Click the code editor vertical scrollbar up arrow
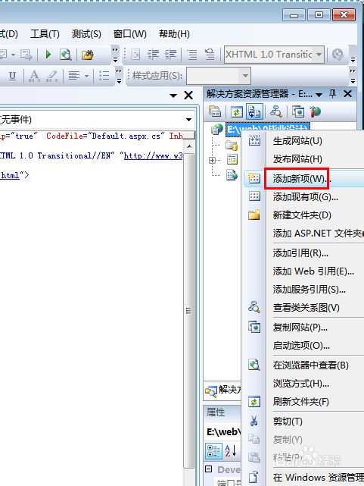The width and height of the screenshot is (364, 486). pos(189,146)
